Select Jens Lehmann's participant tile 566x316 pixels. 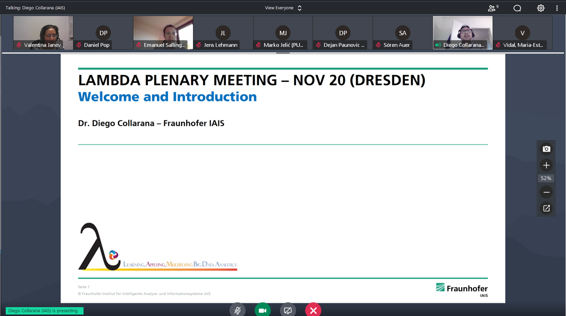[x=223, y=32]
